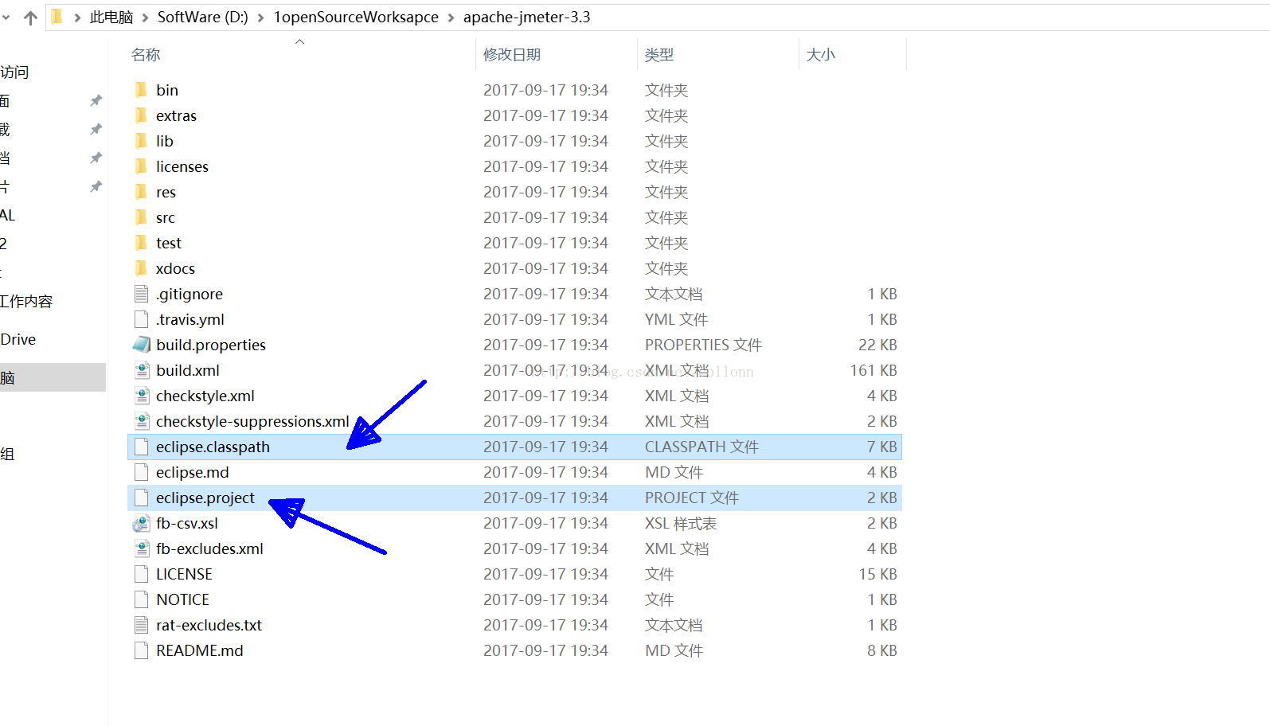Click the .gitignore file icon
The image size is (1270, 726).
click(142, 294)
